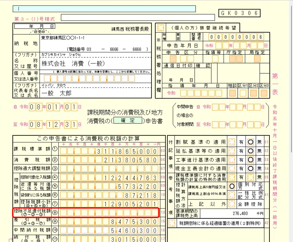
Task: Click the 控除不足還付税額 ⑧ amount field
Action: coord(109,213)
